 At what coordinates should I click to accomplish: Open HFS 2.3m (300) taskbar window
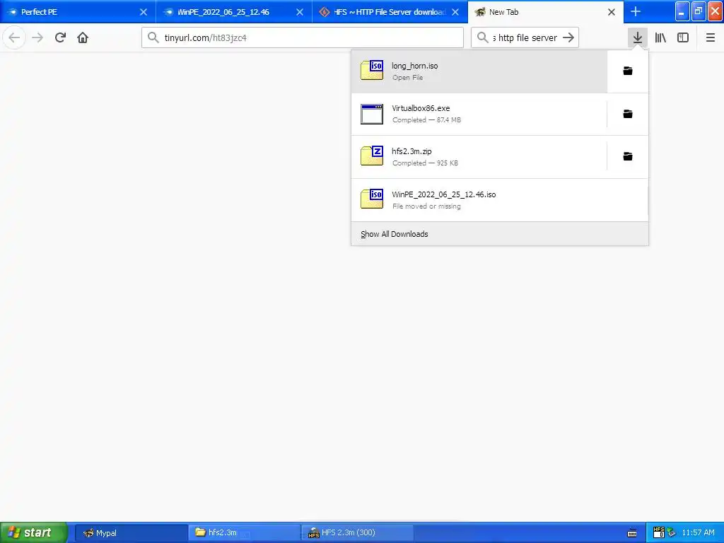click(357, 533)
